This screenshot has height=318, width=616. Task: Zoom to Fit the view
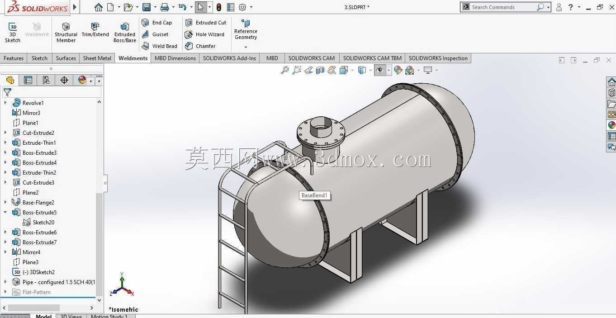click(x=285, y=70)
